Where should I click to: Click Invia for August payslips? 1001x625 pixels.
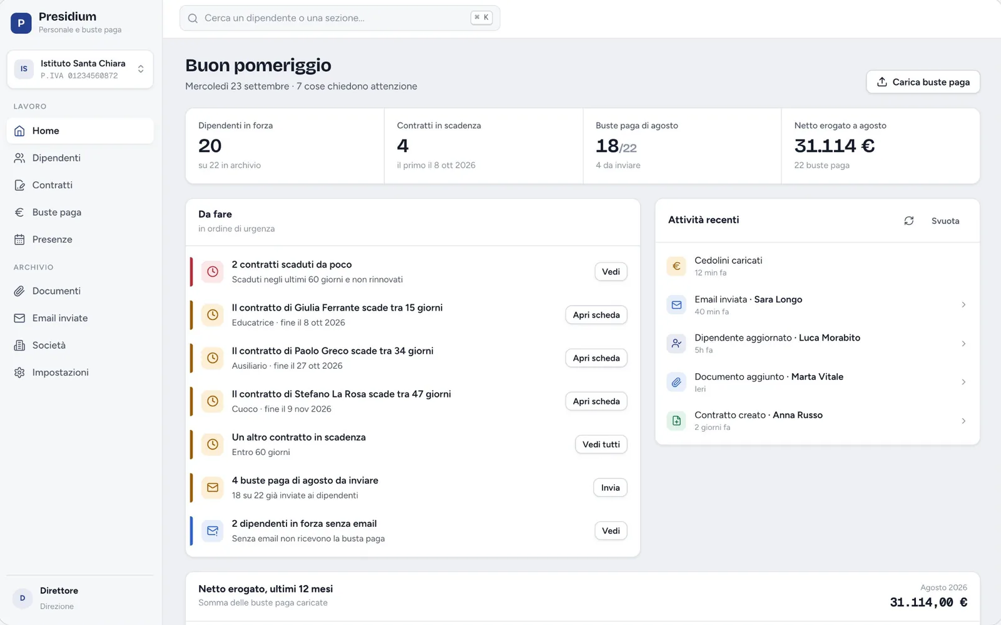(610, 487)
